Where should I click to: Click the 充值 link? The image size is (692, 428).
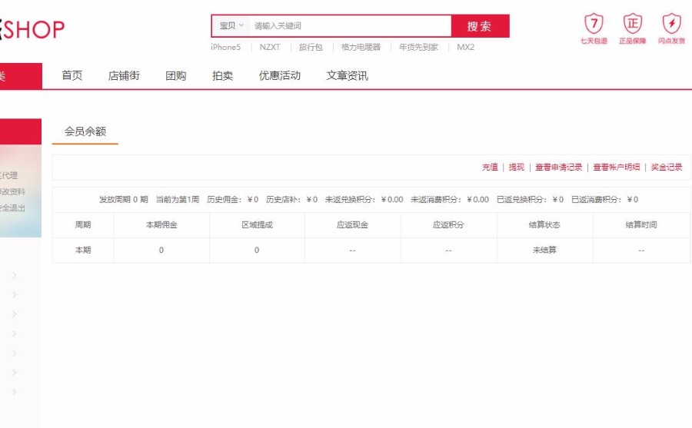click(x=490, y=168)
